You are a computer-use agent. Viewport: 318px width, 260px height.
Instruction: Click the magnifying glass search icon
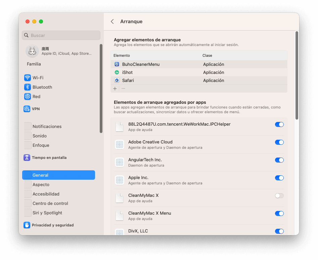pos(27,35)
